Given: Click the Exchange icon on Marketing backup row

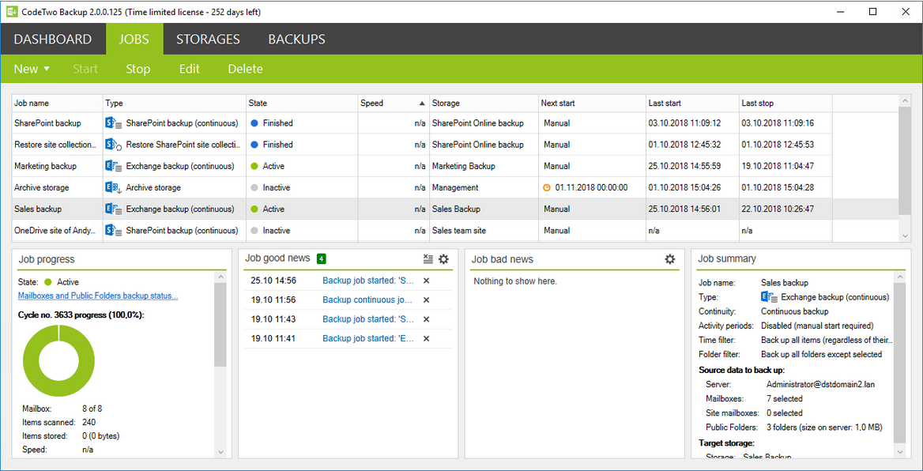Looking at the screenshot, I should point(111,165).
